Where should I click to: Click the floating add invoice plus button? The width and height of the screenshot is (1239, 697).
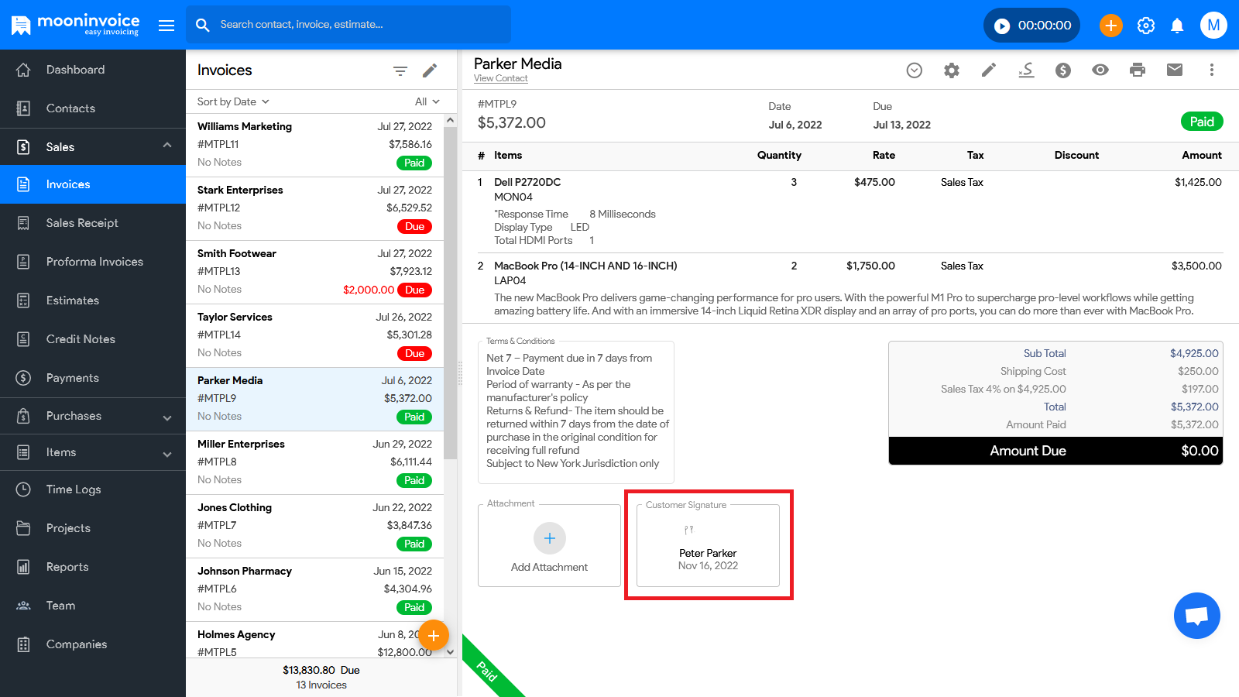pyautogui.click(x=434, y=636)
